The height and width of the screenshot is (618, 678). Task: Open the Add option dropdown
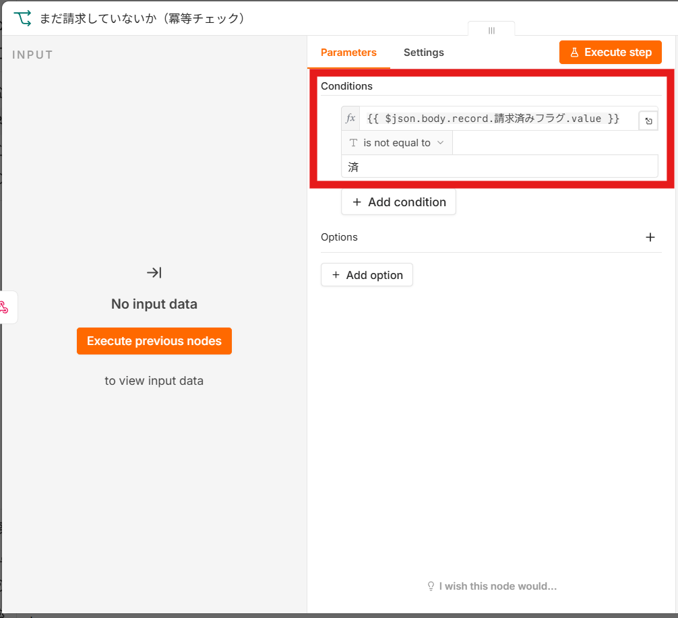pos(367,275)
